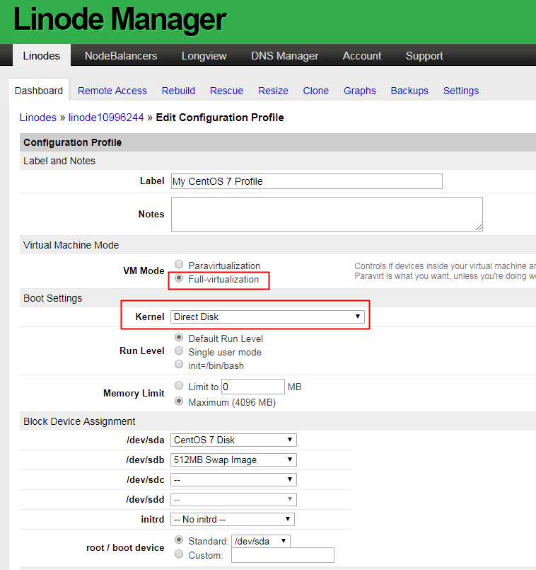This screenshot has height=570, width=536.
Task: Go to Rebuild sub-tab
Action: (x=178, y=91)
